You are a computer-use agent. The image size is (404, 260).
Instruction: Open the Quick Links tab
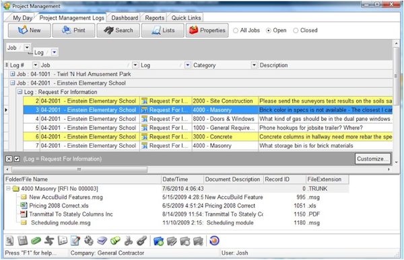[x=186, y=17]
